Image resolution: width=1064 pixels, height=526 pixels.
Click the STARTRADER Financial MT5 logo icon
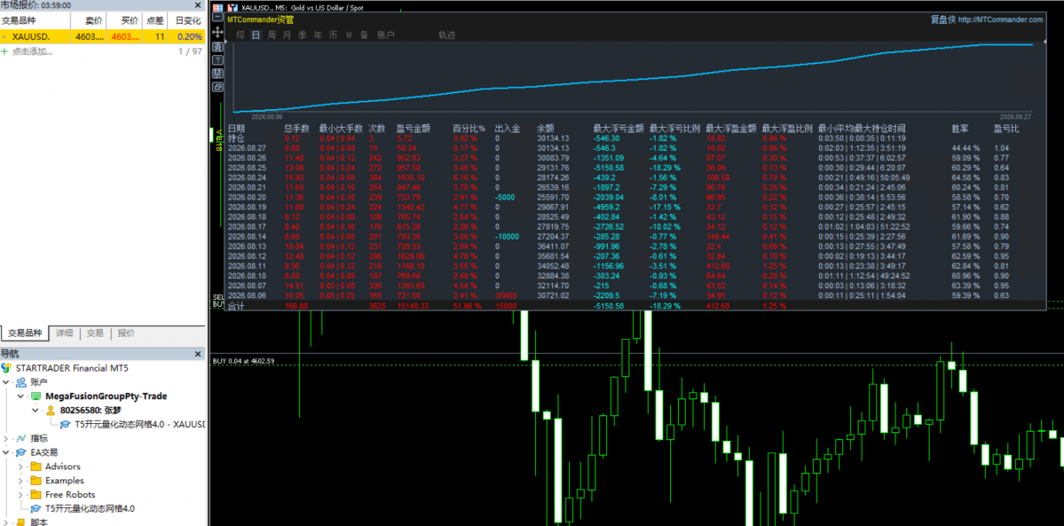pos(7,368)
